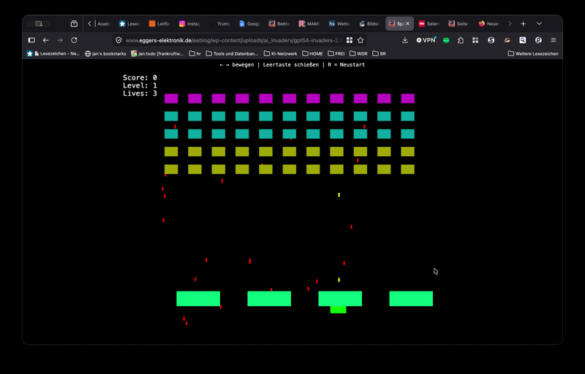
Task: Click the 'Lives: 3' text
Action: point(140,93)
